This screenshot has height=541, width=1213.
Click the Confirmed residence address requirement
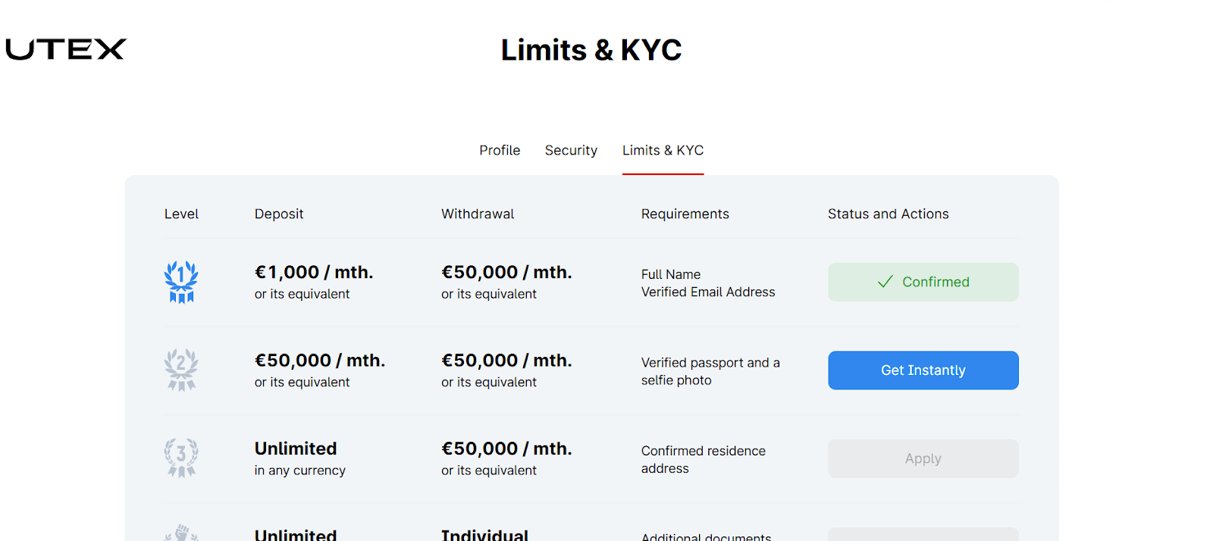click(x=704, y=459)
